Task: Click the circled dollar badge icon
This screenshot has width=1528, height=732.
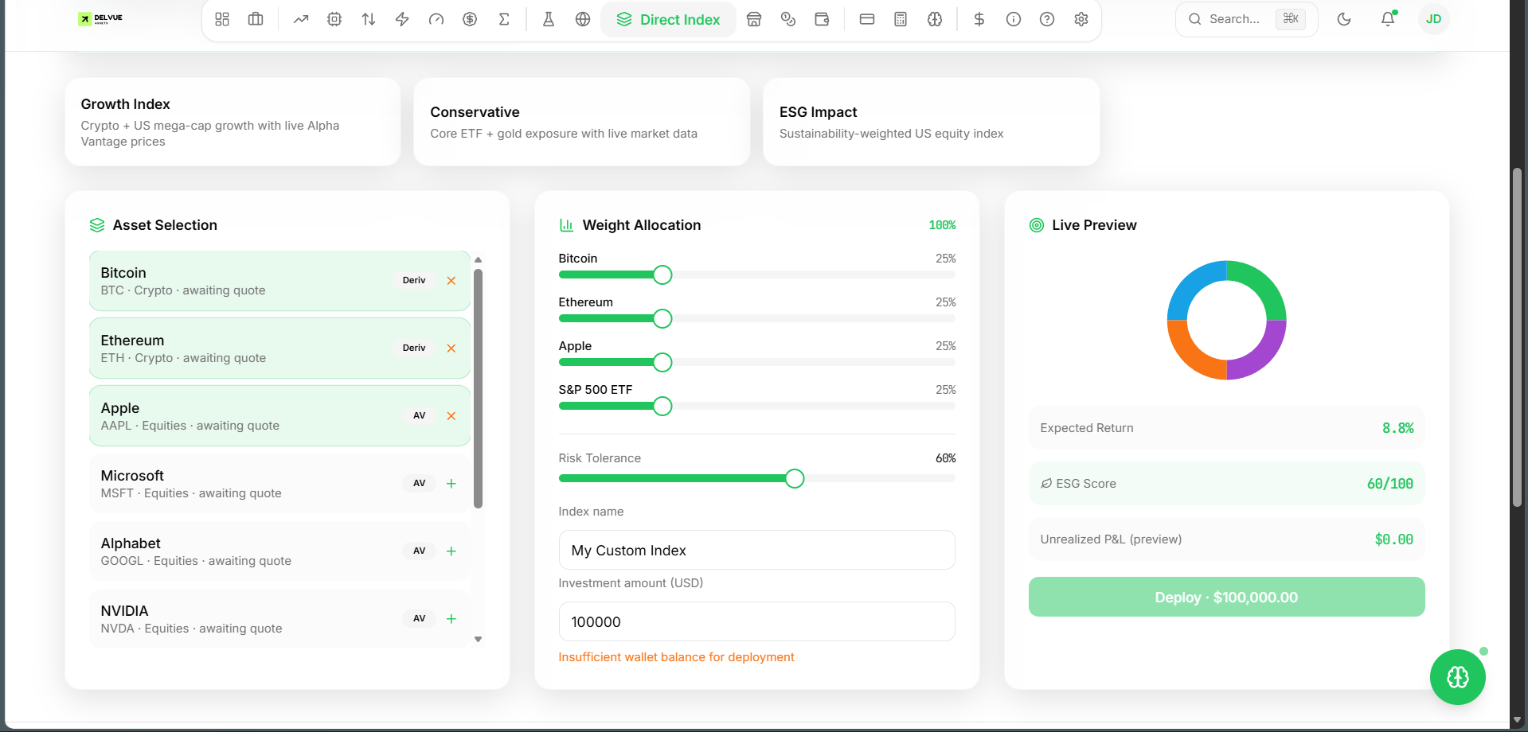Action: [x=470, y=19]
